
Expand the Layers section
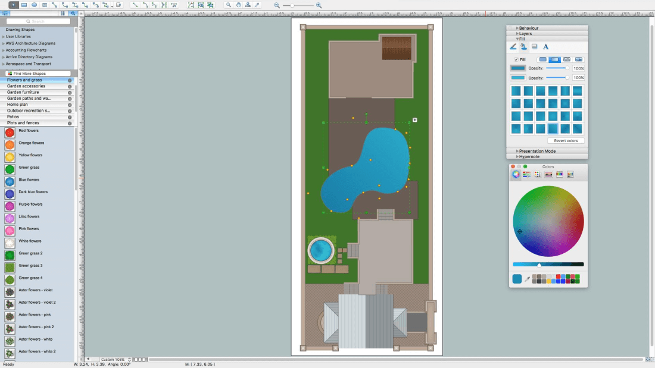525,34
